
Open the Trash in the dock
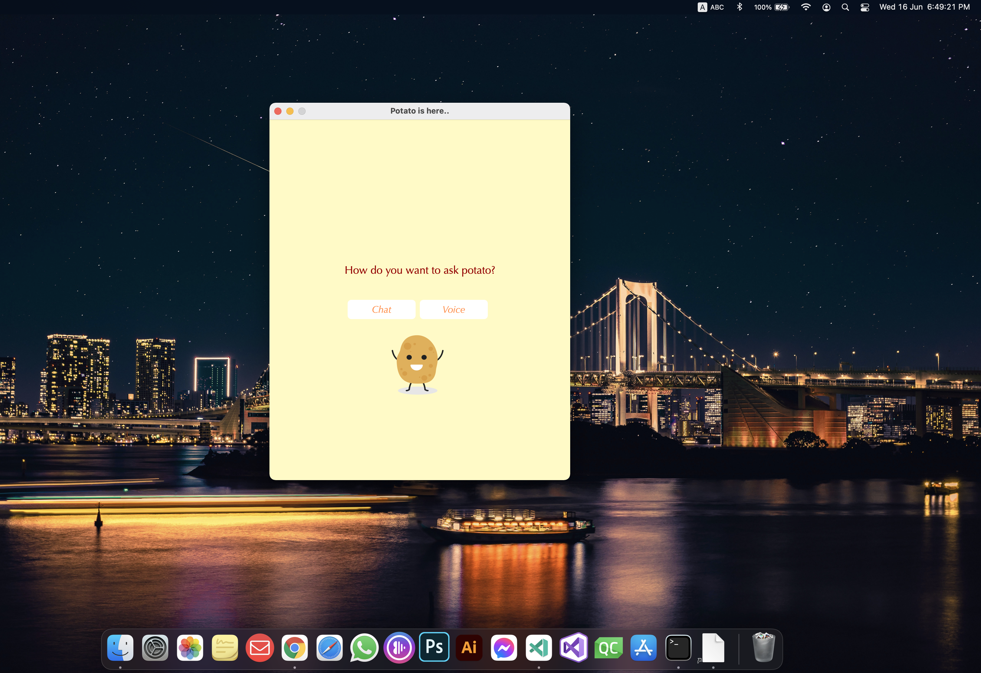[763, 648]
